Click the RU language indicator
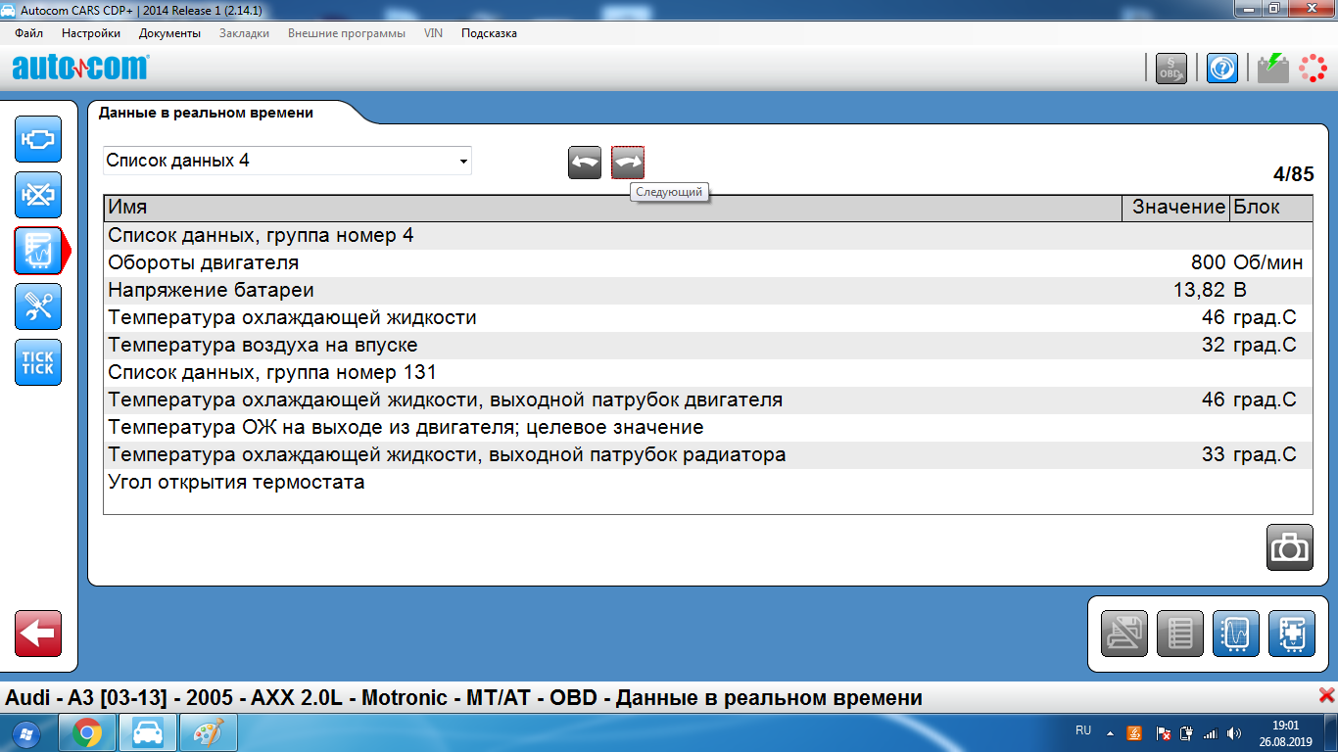 (x=1083, y=730)
